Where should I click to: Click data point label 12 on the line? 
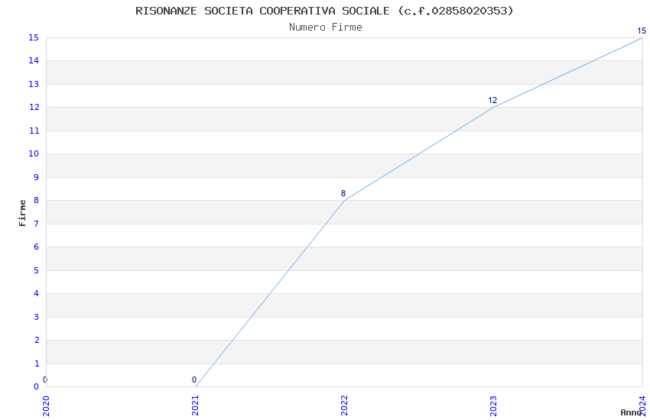pyautogui.click(x=492, y=100)
